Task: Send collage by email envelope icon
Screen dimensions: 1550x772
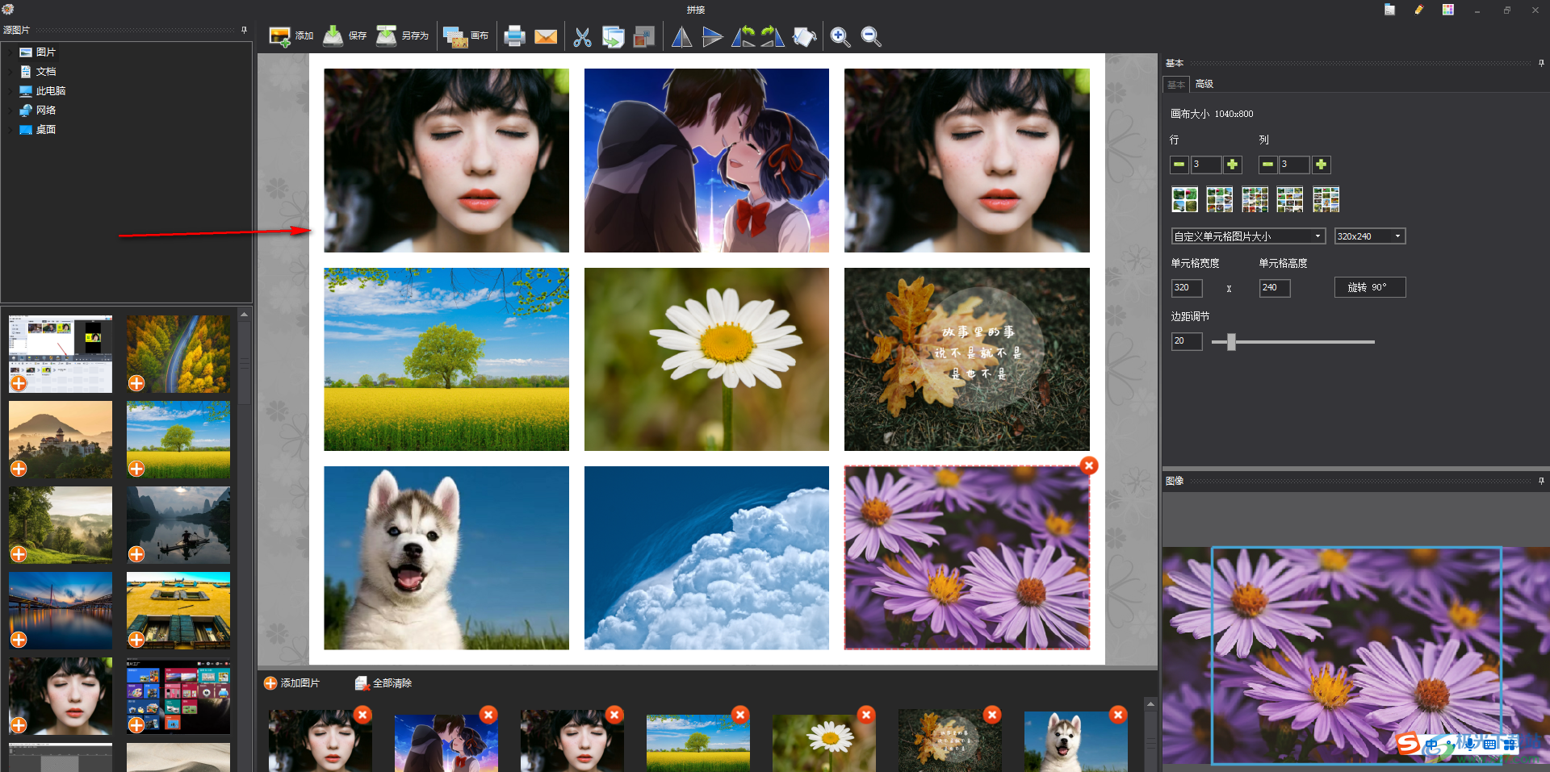Action: pos(546,36)
